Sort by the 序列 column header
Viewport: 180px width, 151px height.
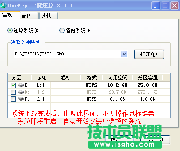41,78
